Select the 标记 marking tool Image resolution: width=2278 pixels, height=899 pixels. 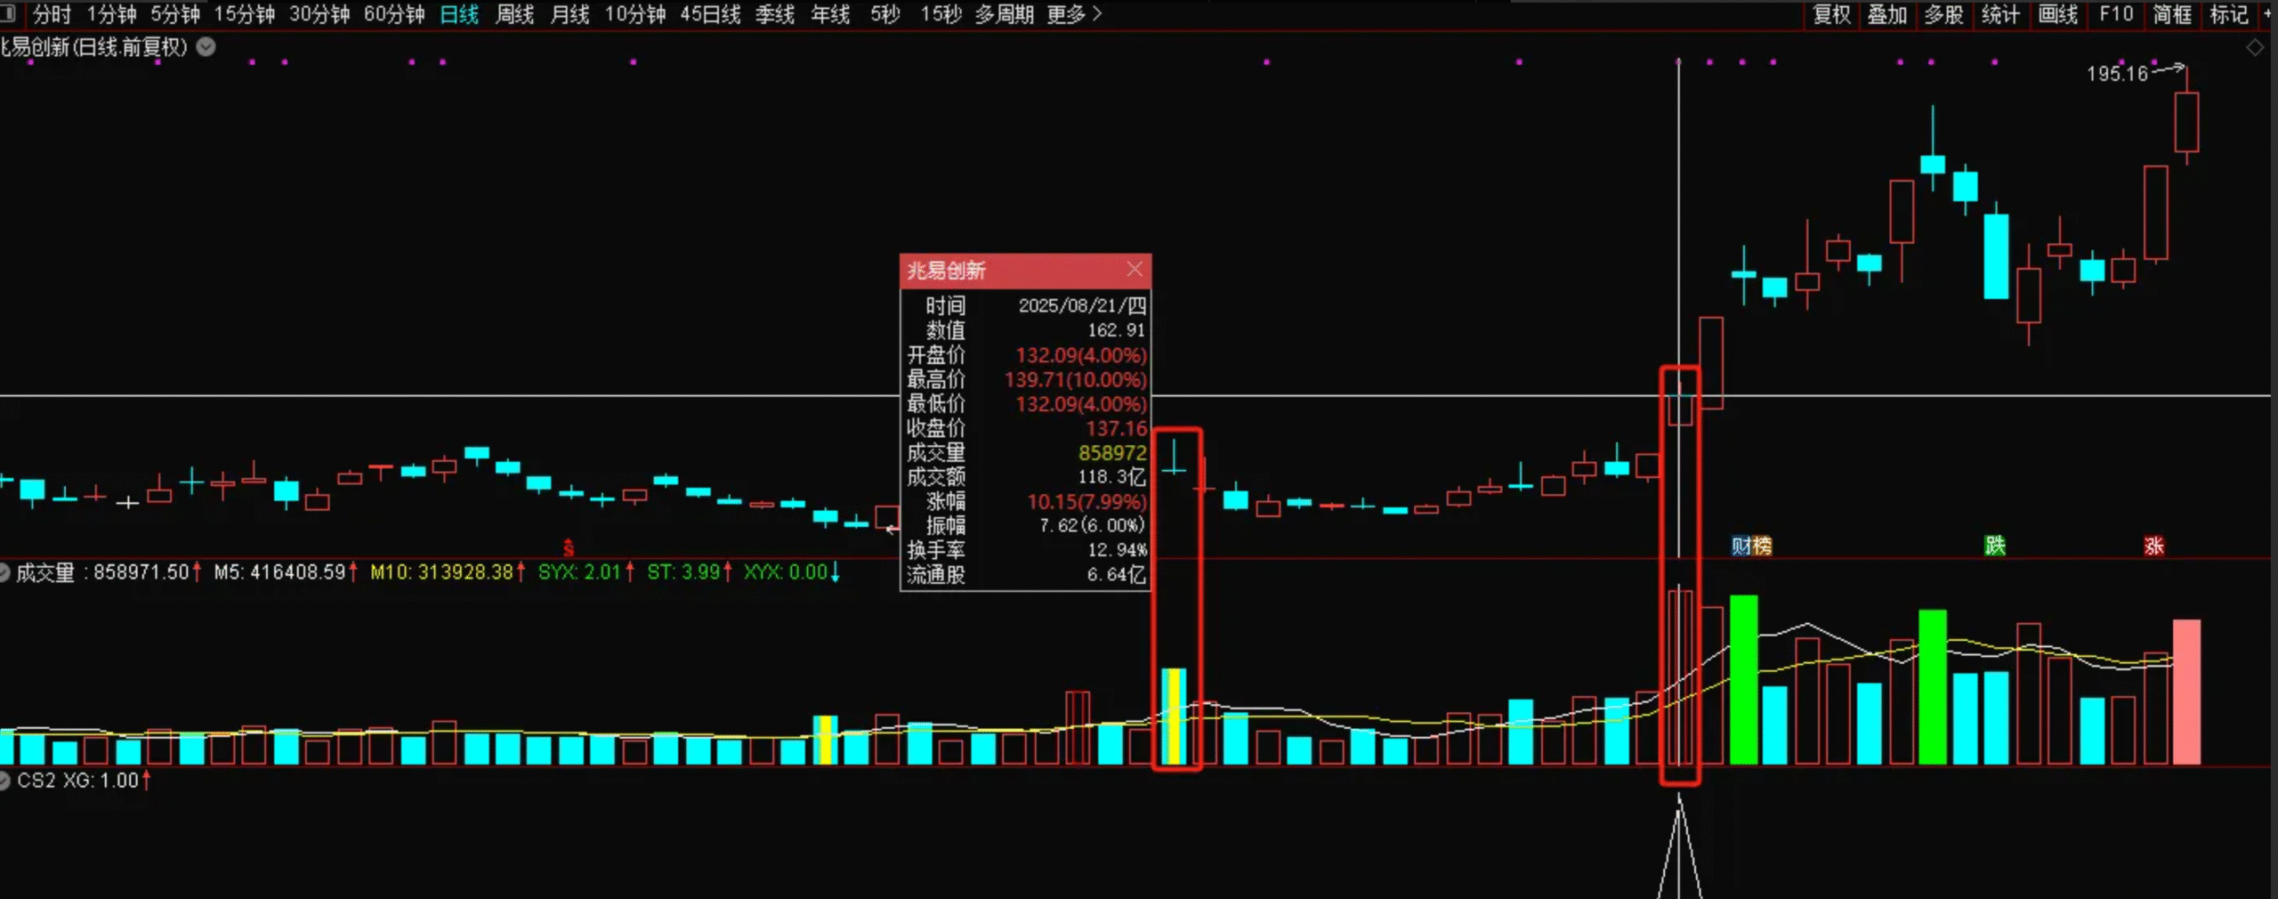(x=2229, y=15)
